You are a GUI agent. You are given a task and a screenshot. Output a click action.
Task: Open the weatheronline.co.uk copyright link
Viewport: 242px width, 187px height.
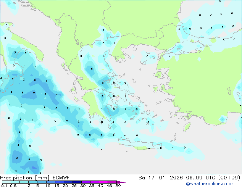(x=210, y=184)
